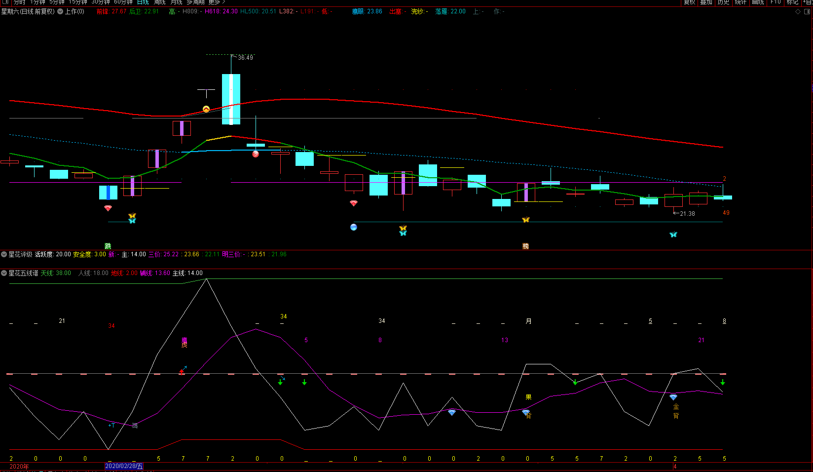Switch to the 周线 period tab
Image resolution: width=813 pixels, height=472 pixels.
click(x=160, y=2)
